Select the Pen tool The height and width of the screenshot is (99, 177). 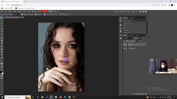click(x=2, y=58)
